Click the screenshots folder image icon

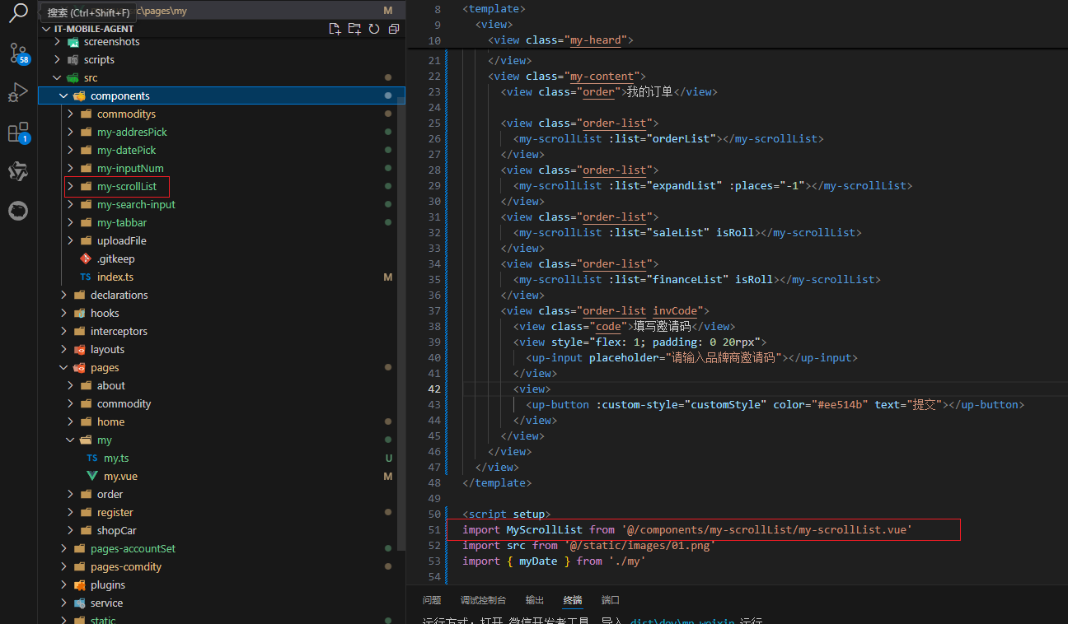(x=73, y=42)
